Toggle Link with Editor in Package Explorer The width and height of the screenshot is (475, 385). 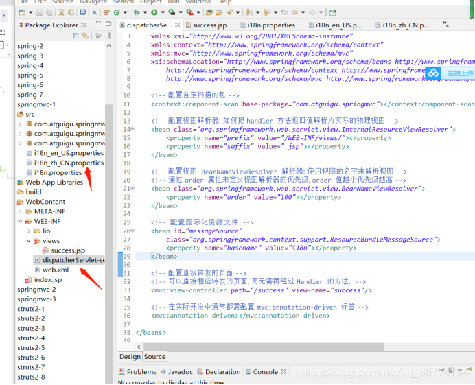pos(85,36)
